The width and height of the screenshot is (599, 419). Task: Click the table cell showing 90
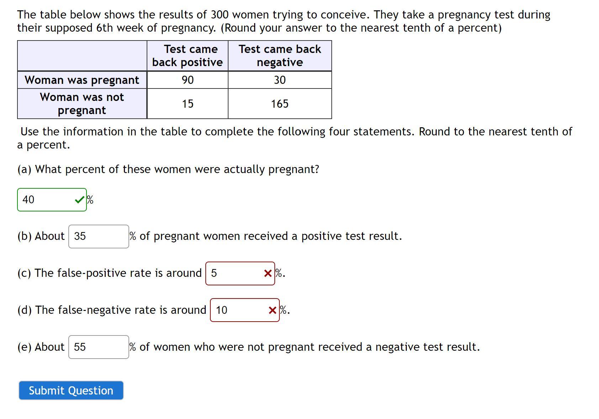pyautogui.click(x=188, y=80)
